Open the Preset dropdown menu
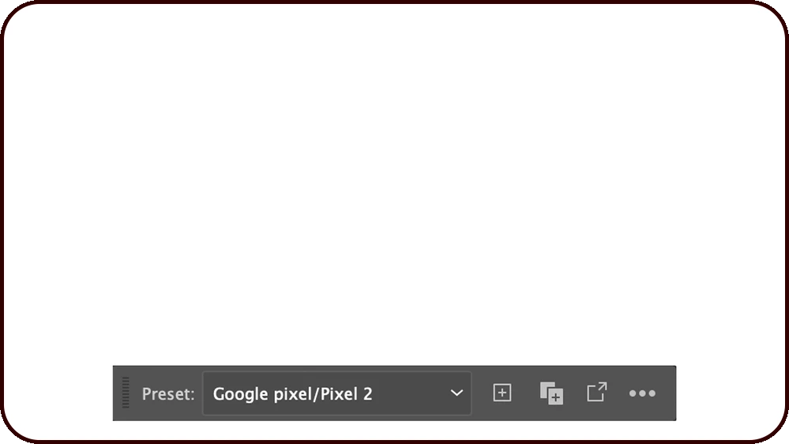 tap(336, 393)
